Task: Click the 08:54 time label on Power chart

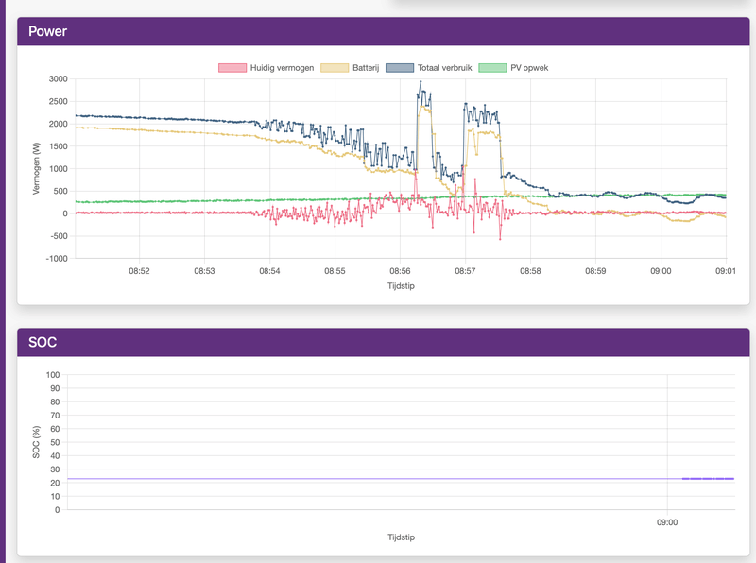Action: coord(269,271)
